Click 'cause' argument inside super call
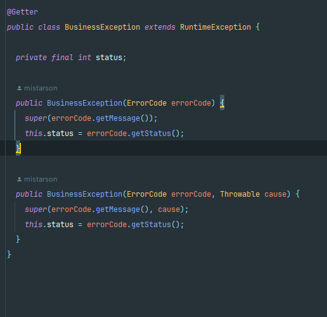 tap(169, 209)
